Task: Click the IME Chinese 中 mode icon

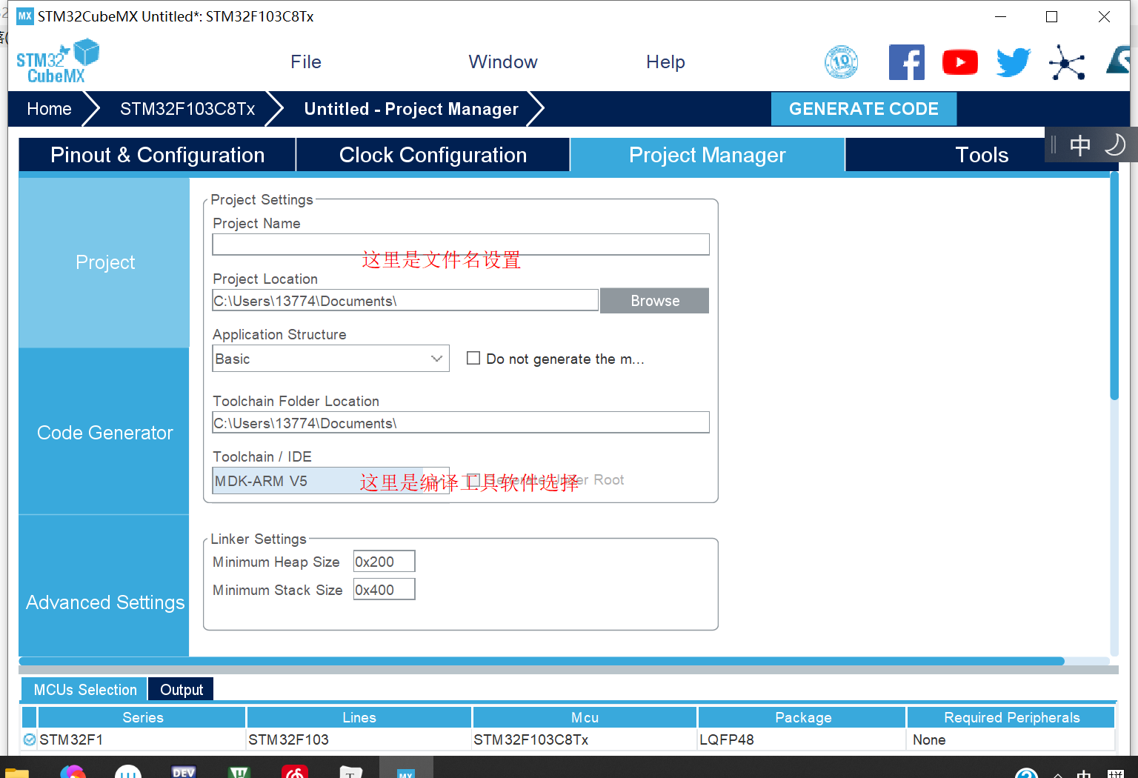Action: 1080,145
